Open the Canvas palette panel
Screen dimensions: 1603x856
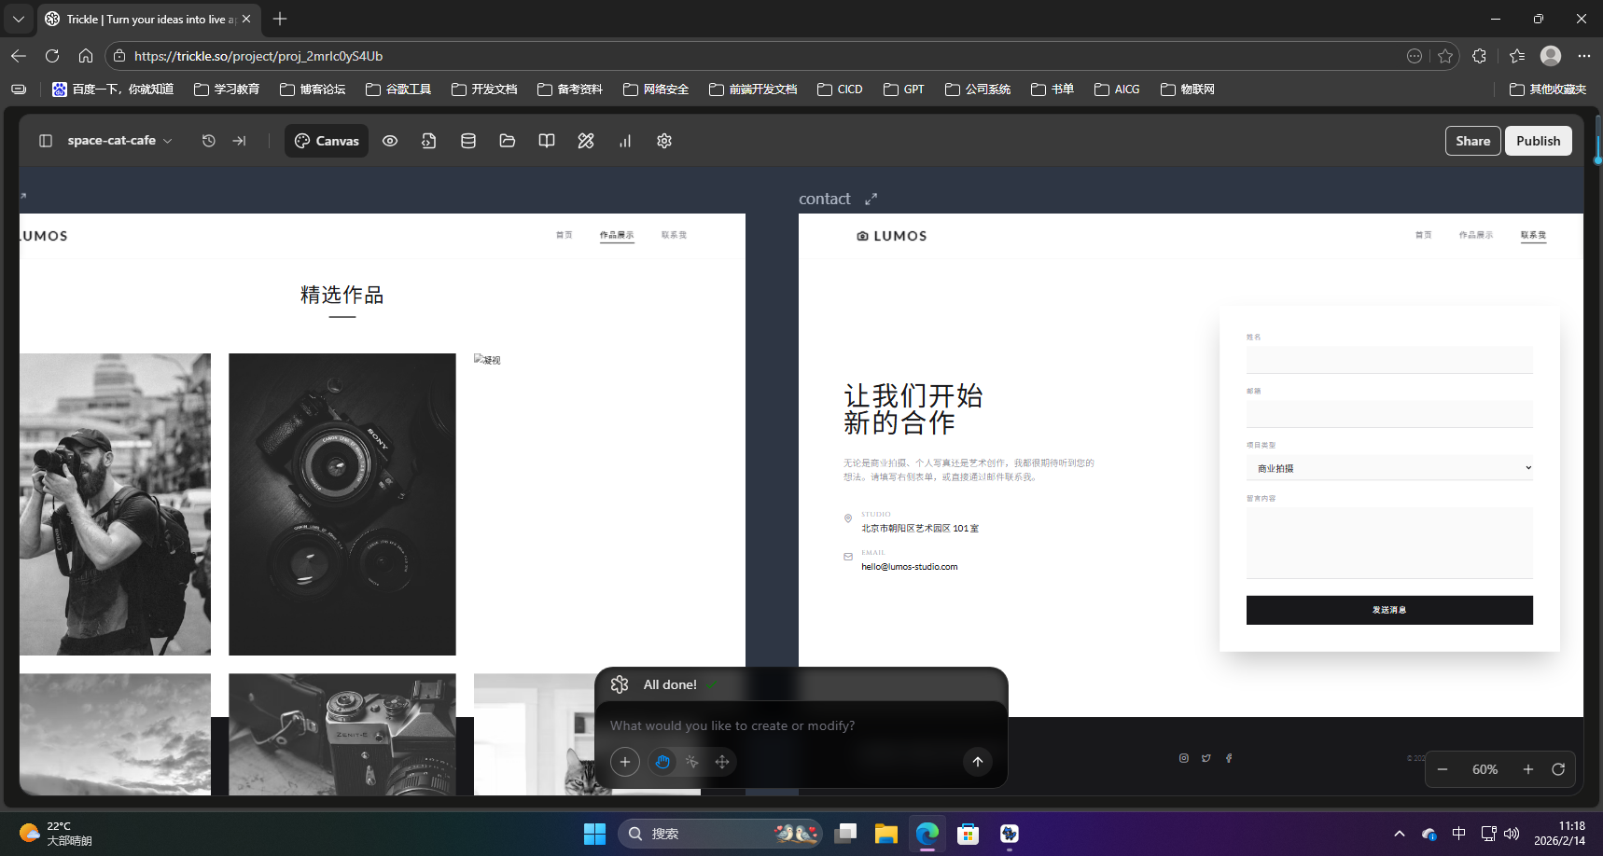326,141
